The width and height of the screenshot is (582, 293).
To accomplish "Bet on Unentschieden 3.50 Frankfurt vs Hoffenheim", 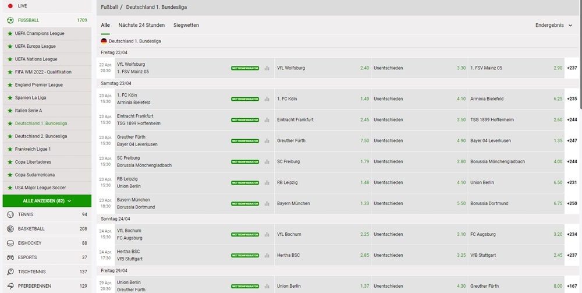I will (420, 120).
